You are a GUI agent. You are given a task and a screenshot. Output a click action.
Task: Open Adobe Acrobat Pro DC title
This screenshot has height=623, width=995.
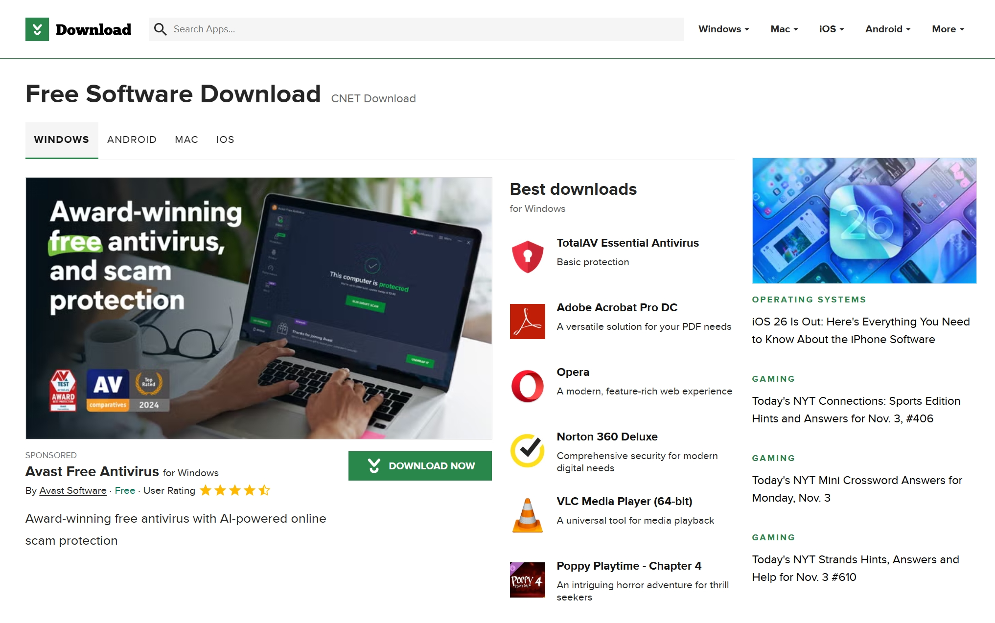pos(617,307)
